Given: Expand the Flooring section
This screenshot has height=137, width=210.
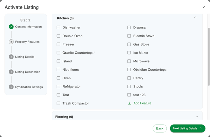Looking at the screenshot, I should coord(197,117).
